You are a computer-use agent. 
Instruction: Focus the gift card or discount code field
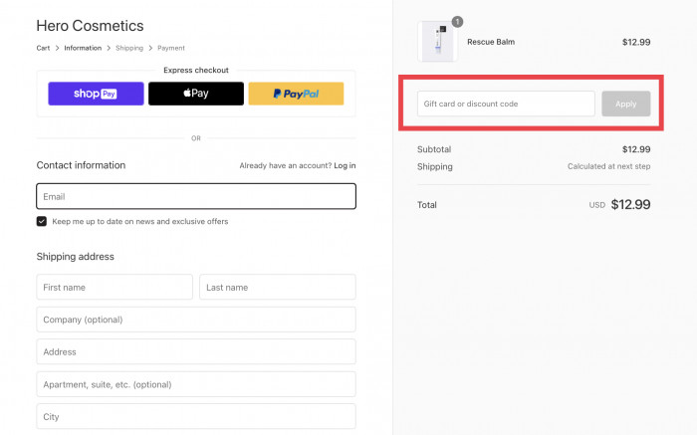(506, 104)
